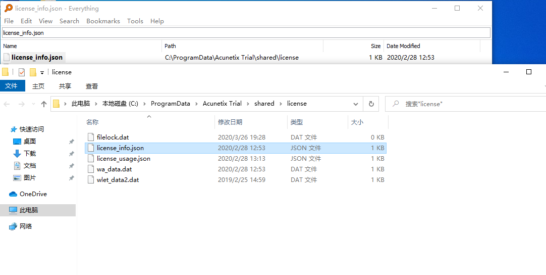
Task: Click the pin icon next to 下载
Action: 71,154
